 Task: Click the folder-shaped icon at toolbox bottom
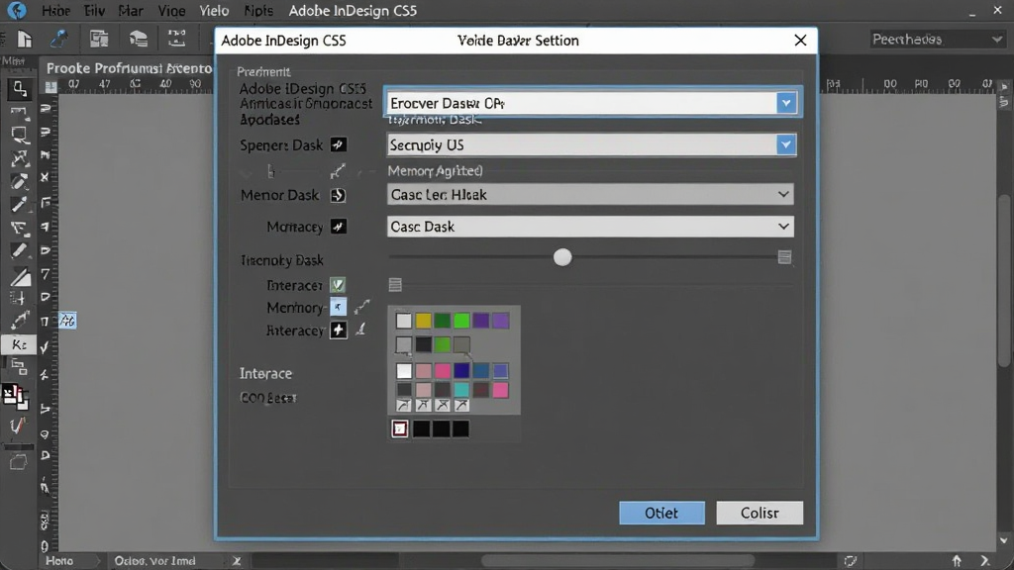pyautogui.click(x=18, y=462)
